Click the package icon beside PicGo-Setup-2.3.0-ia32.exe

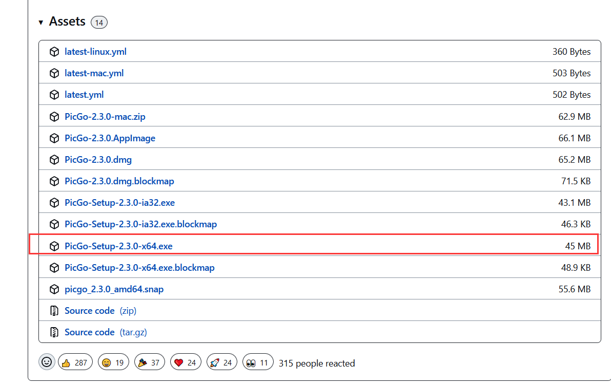[x=54, y=202]
